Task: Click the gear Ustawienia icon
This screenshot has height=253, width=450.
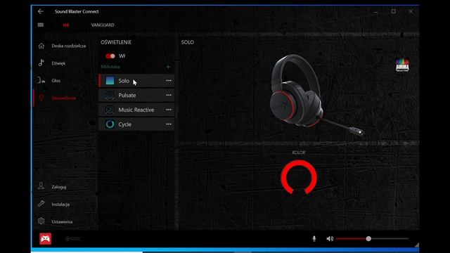Action: [41, 221]
